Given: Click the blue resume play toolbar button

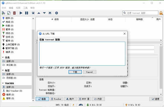Looking at the screenshot, I should point(21,13).
